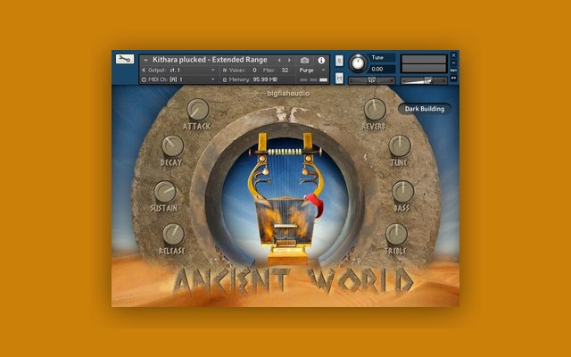Minimize the instrument view with minus button
This screenshot has height=357, width=571.
click(x=454, y=63)
